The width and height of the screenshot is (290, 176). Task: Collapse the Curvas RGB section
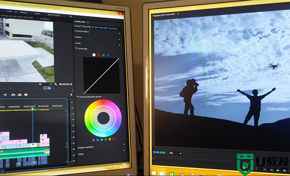pos(76,48)
